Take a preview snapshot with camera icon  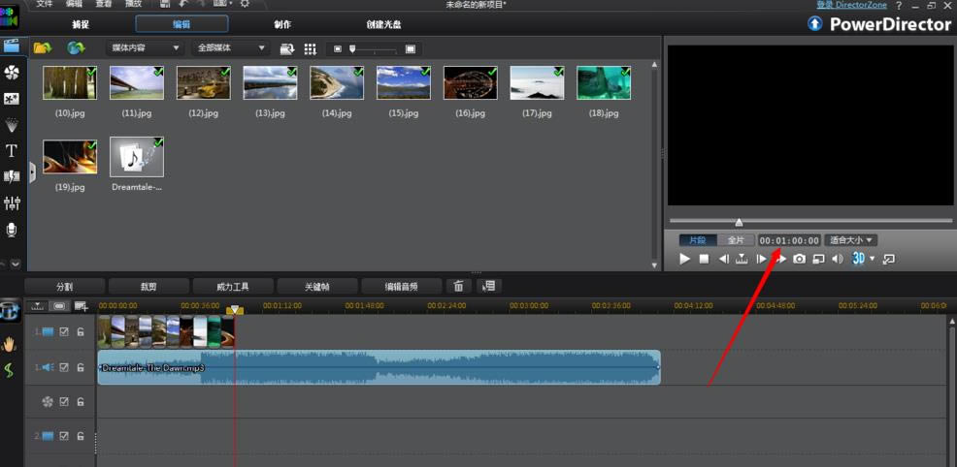coord(799,259)
